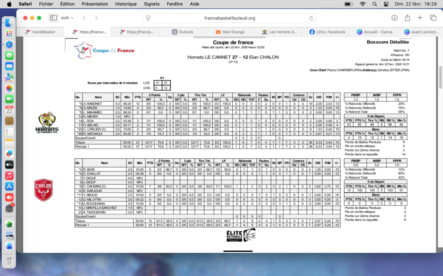The width and height of the screenshot is (443, 276).
Task: Open the Signets menu
Action: coord(151,4)
